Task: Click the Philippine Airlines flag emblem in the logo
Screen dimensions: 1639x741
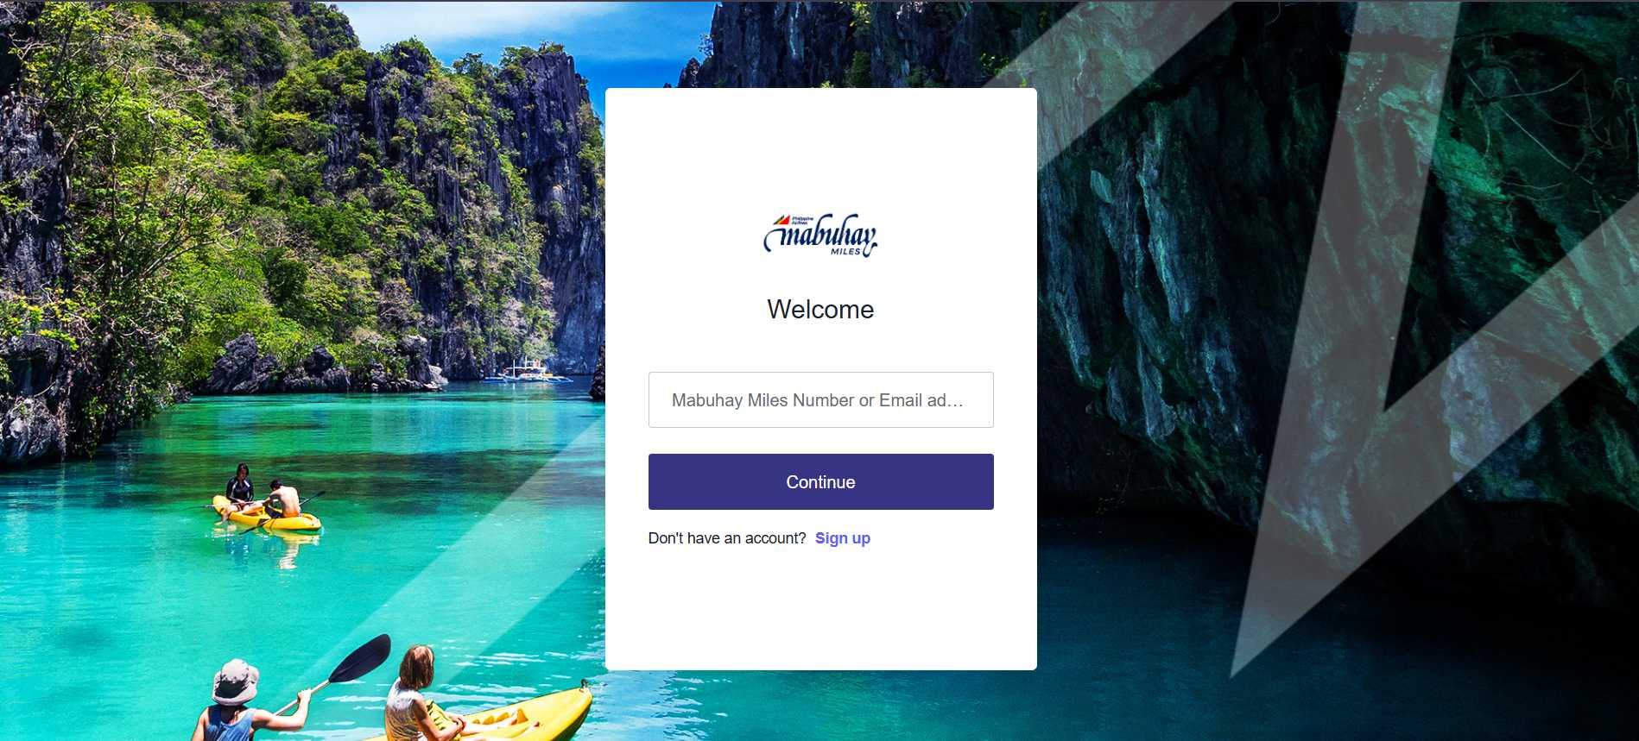Action: coord(782,220)
